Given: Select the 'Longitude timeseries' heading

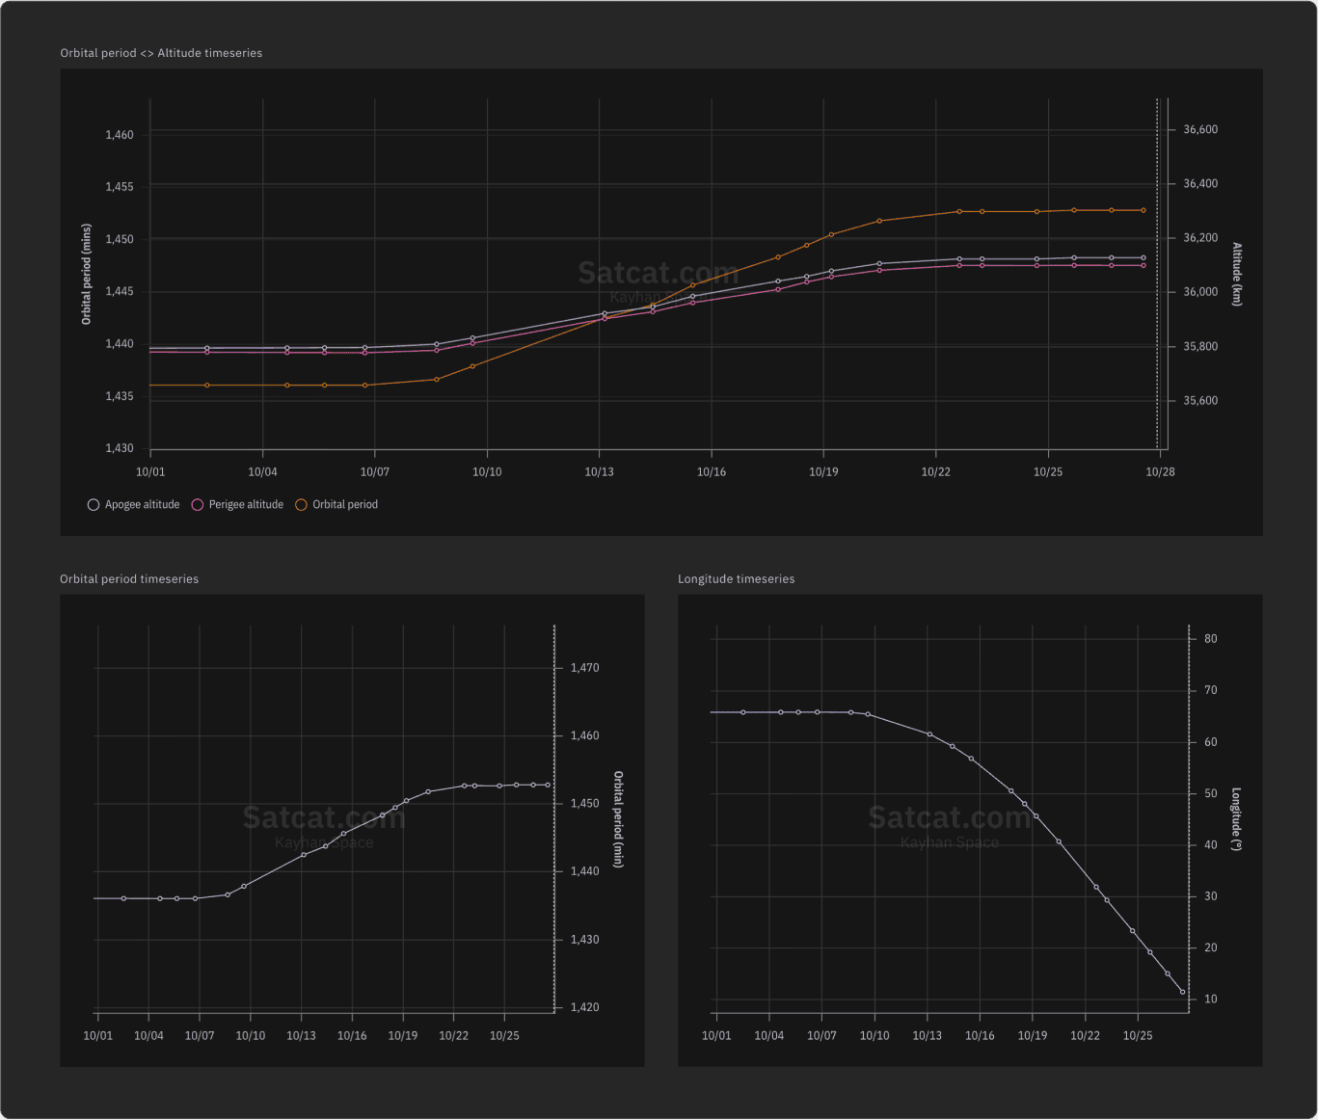Looking at the screenshot, I should 736,579.
